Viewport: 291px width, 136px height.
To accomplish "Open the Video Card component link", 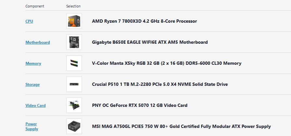I will coord(35,106).
